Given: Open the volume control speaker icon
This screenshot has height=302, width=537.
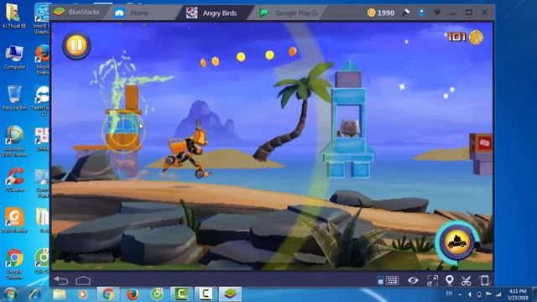Looking at the screenshot, I should tap(470, 294).
